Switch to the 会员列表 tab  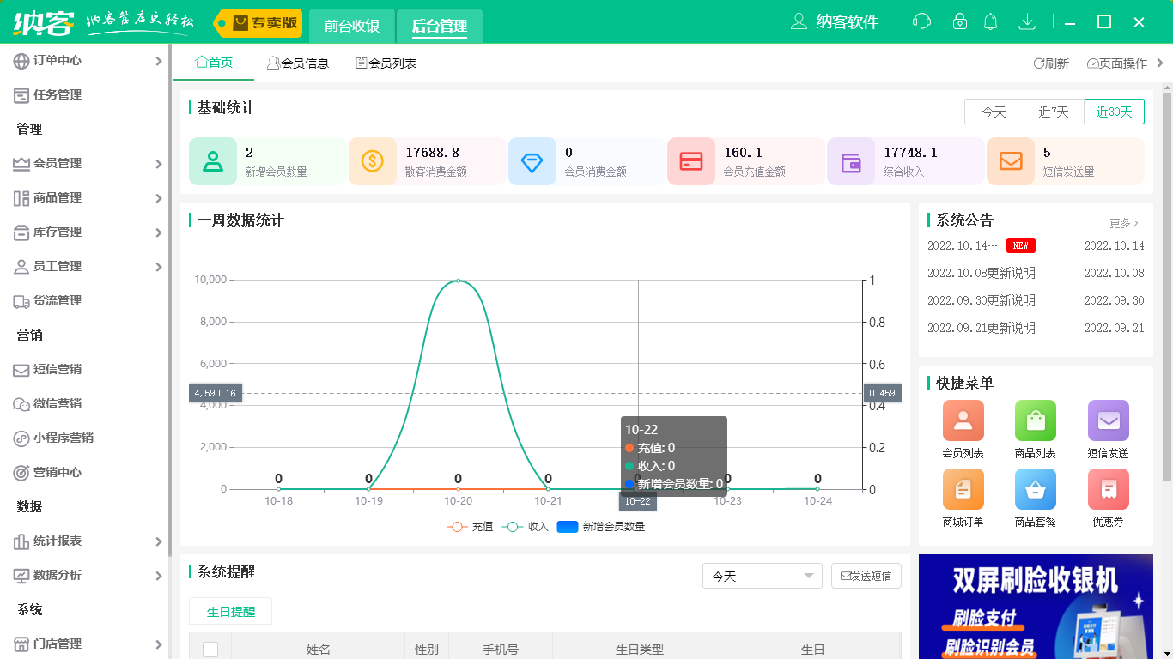(x=386, y=63)
